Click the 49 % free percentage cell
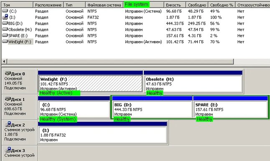Image resolution: width=270 pixels, height=161 pixels. click(x=215, y=11)
